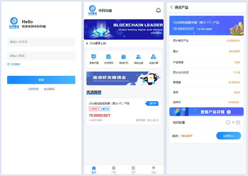Click the Chia重磅上线 announcement text

(98, 43)
